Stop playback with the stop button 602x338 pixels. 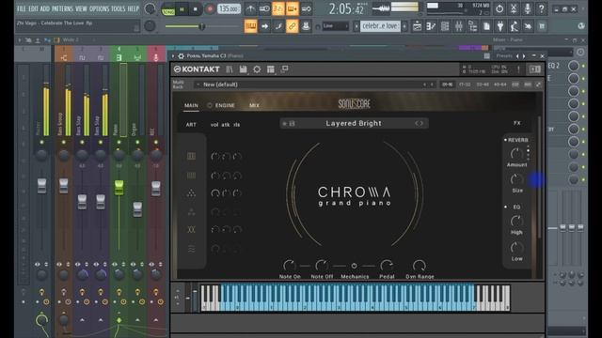click(x=196, y=9)
